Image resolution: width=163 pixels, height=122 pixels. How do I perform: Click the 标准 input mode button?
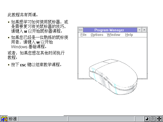(x=13, y=119)
